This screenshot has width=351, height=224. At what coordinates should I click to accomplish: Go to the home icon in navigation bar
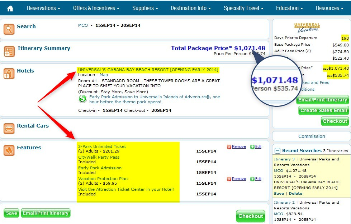pos(10,9)
